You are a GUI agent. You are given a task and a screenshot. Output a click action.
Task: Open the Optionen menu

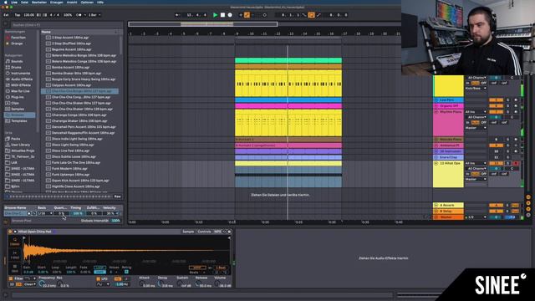(87, 2)
